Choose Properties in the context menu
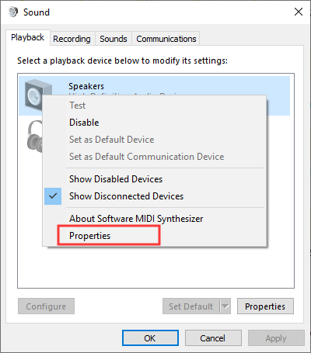311x353 pixels. [x=89, y=236]
